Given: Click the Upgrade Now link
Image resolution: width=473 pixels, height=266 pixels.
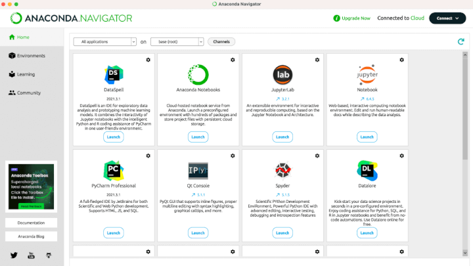Looking at the screenshot, I should 356,18.
